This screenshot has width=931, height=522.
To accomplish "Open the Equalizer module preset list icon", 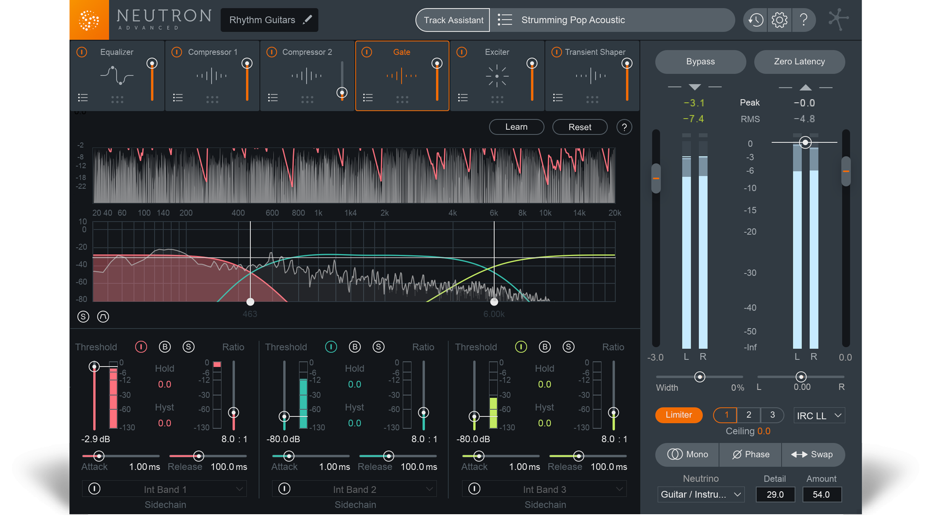I will (83, 97).
